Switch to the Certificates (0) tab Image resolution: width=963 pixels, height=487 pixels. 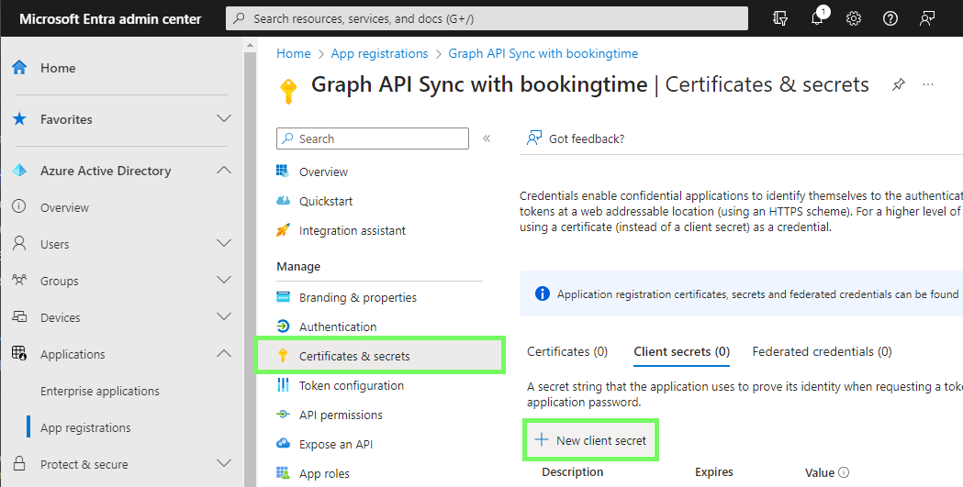pyautogui.click(x=566, y=351)
